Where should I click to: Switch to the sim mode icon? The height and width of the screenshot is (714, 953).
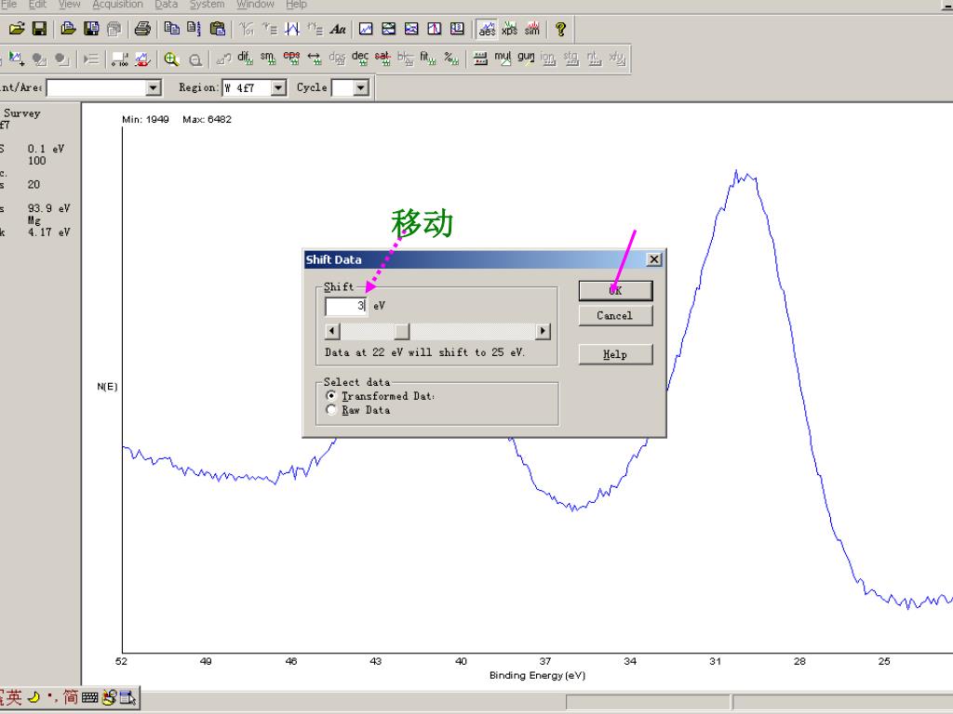point(532,29)
